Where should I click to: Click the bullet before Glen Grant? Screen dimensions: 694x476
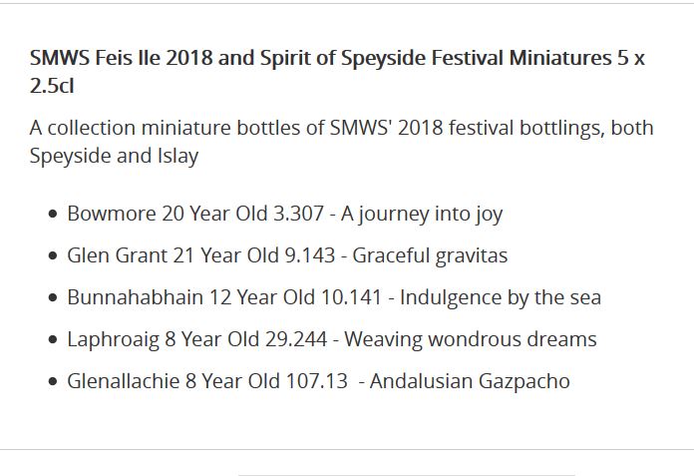(x=53, y=255)
